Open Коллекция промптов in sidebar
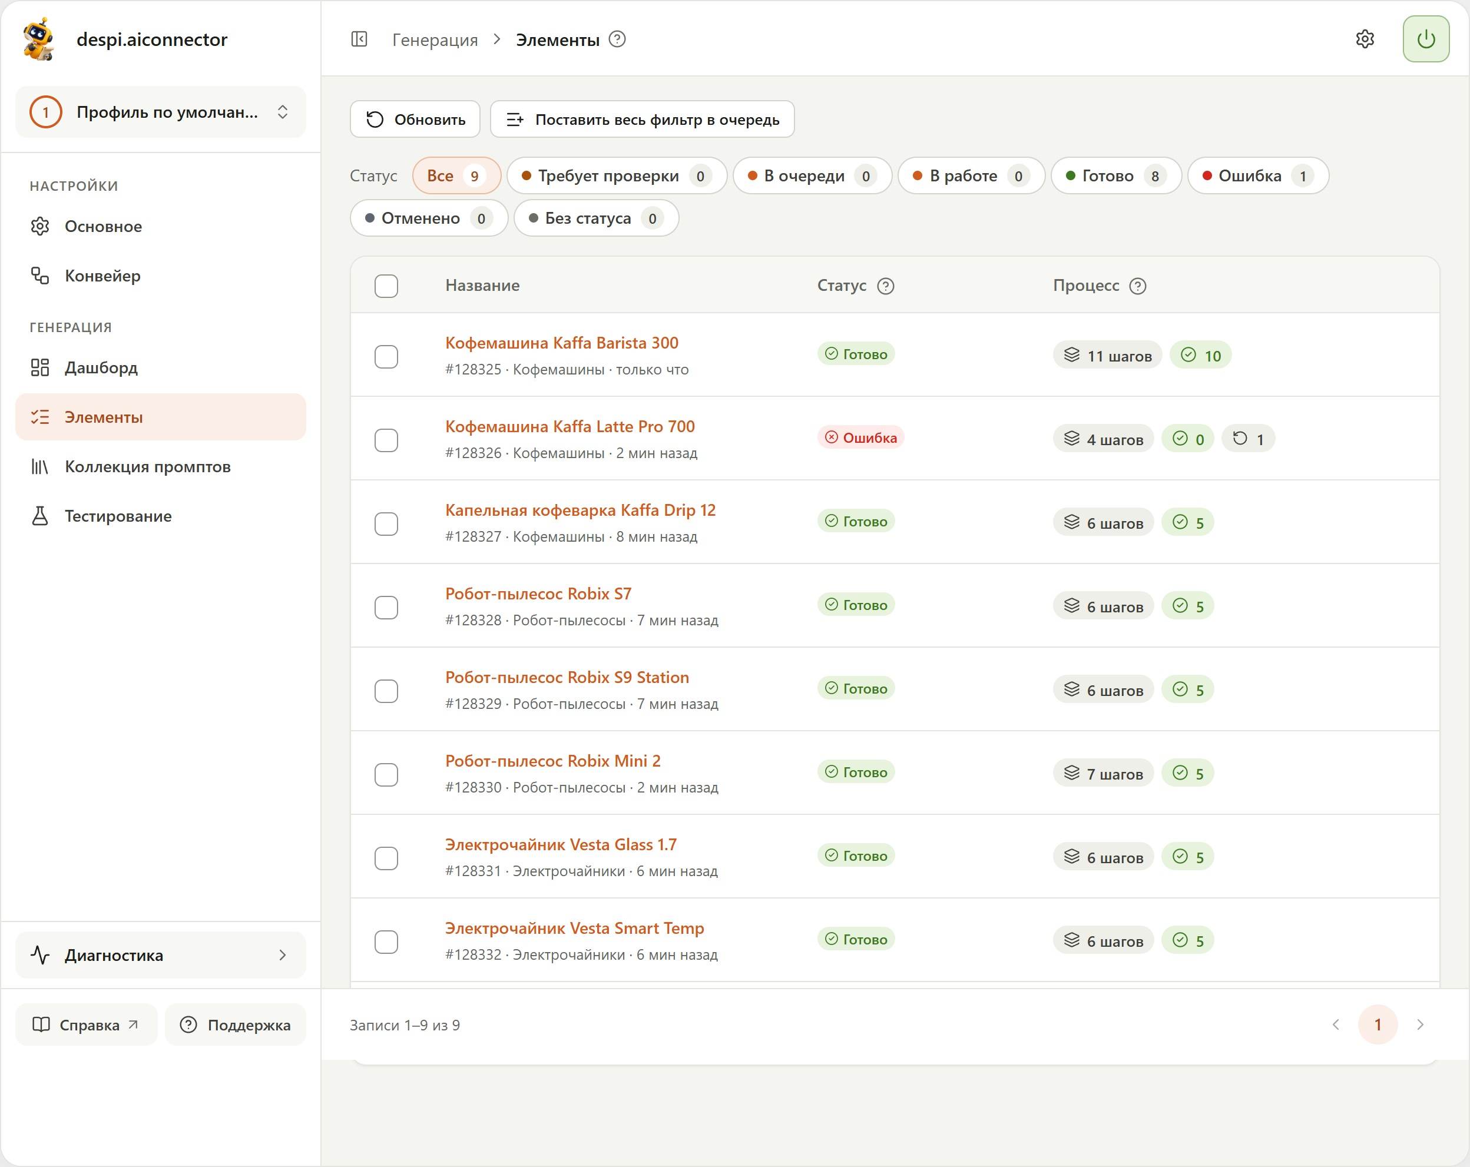Screen dimensions: 1470x1167 click(160, 466)
